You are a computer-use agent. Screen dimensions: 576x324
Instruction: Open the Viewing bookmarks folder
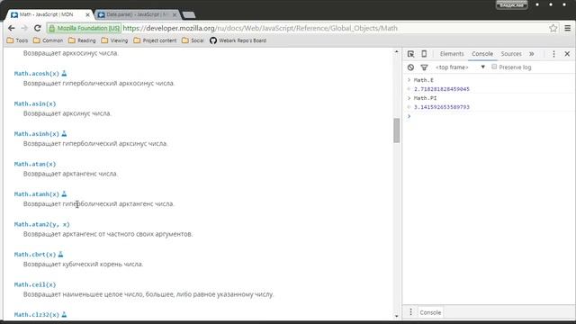coord(114,40)
